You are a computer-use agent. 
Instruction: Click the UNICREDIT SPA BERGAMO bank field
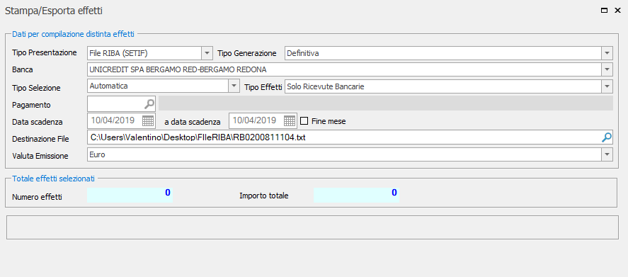coord(344,69)
